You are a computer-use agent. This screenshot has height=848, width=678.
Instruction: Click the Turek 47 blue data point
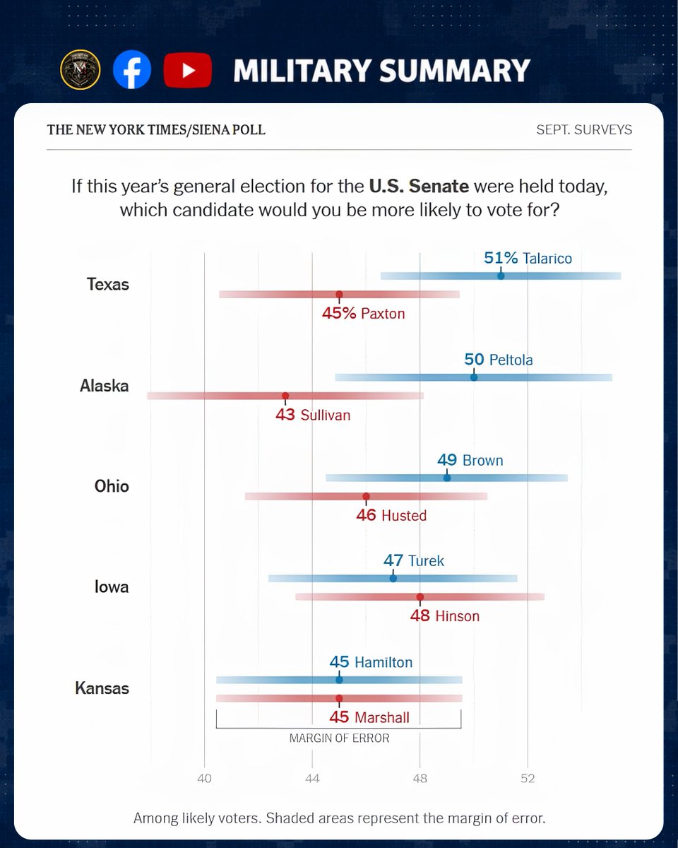coord(393,578)
